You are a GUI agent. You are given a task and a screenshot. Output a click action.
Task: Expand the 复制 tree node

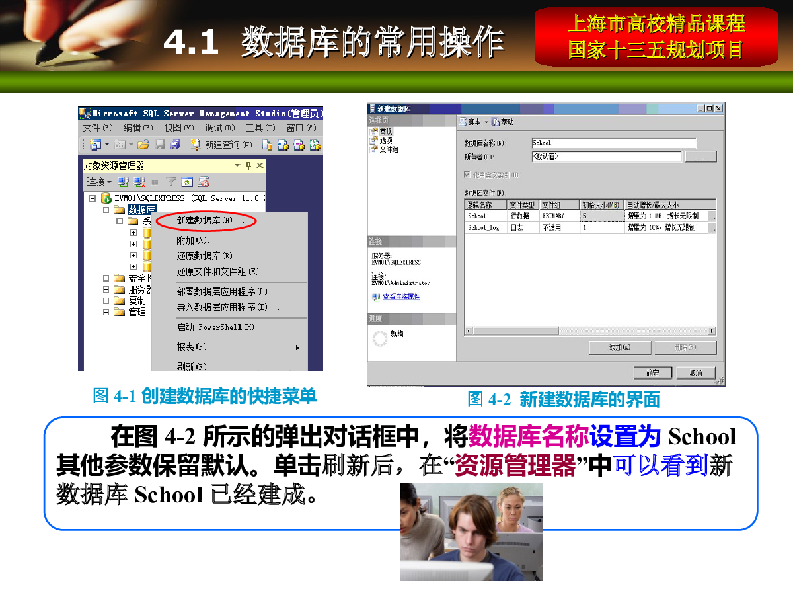coord(106,301)
